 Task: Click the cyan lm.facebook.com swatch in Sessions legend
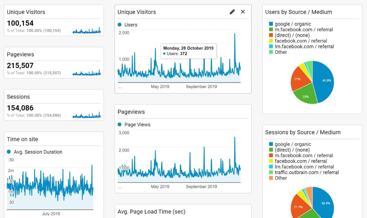tap(271, 167)
